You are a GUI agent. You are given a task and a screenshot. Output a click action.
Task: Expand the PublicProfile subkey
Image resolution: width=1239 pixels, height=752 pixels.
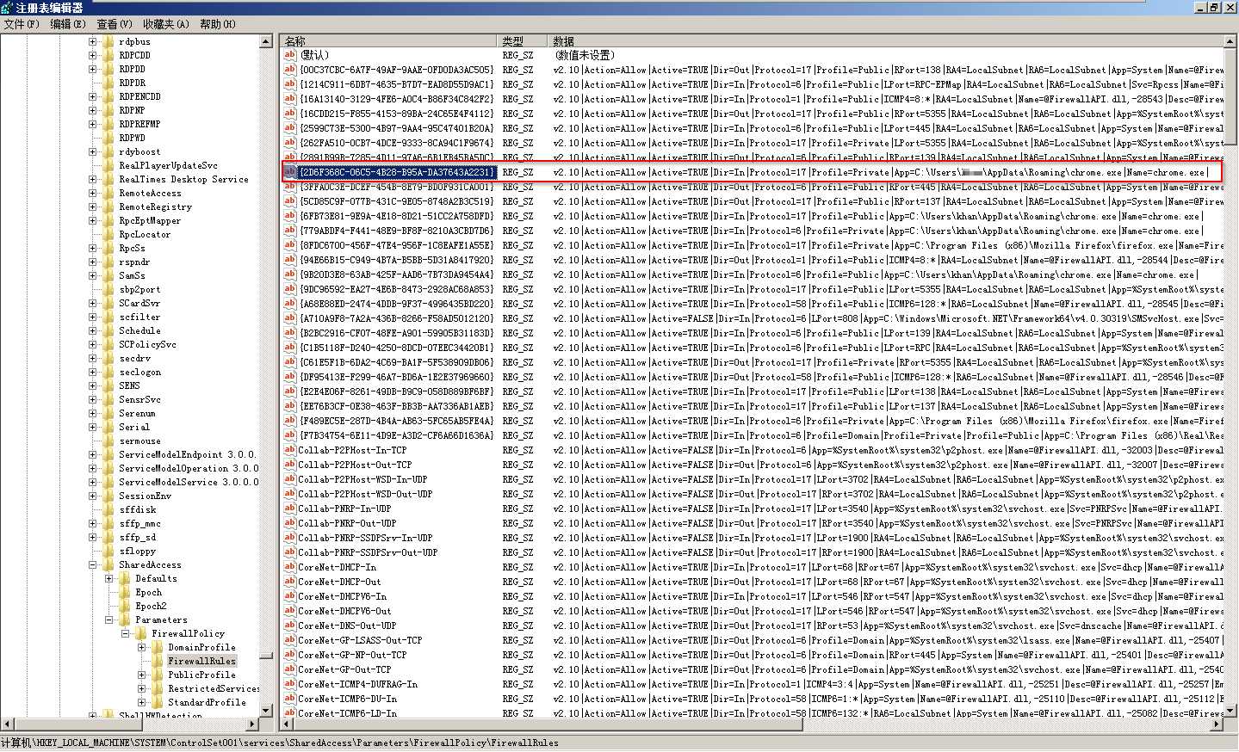pyautogui.click(x=141, y=675)
